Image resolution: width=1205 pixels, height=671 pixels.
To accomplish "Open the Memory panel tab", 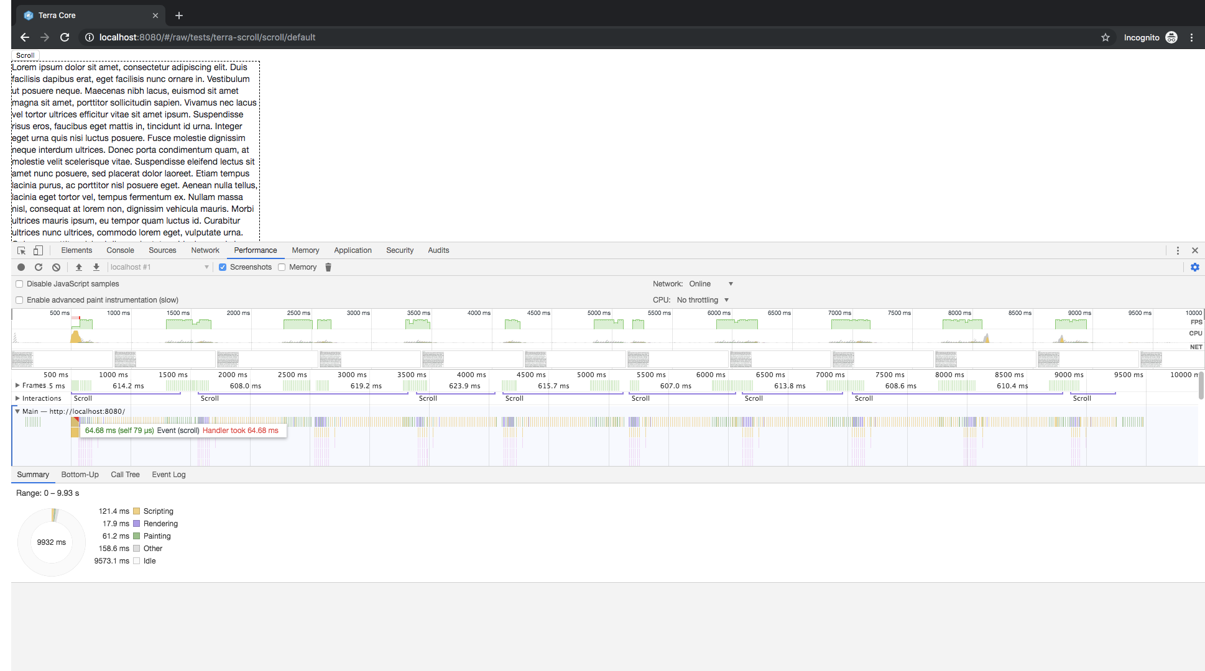I will [x=305, y=250].
